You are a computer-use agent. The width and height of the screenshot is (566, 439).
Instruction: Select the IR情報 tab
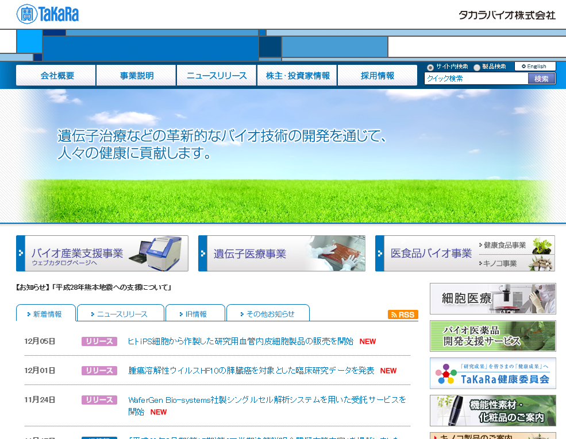point(195,313)
